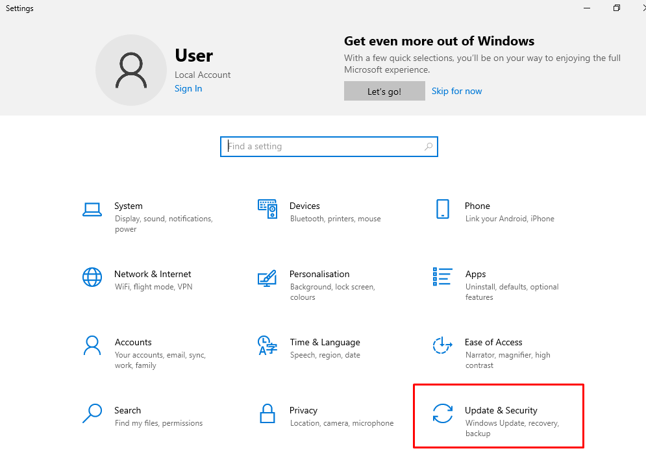
Task: Open the Privacy category title
Action: pyautogui.click(x=303, y=411)
